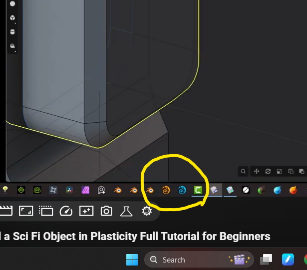Open the green Camtasia icon

[x=198, y=190]
